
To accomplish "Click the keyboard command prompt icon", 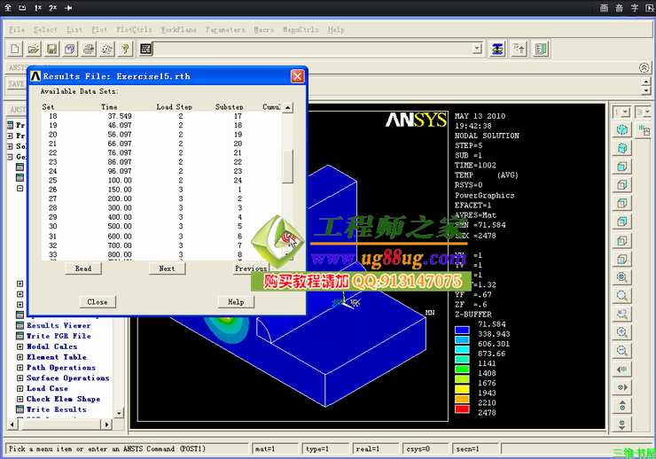I will tap(145, 49).
